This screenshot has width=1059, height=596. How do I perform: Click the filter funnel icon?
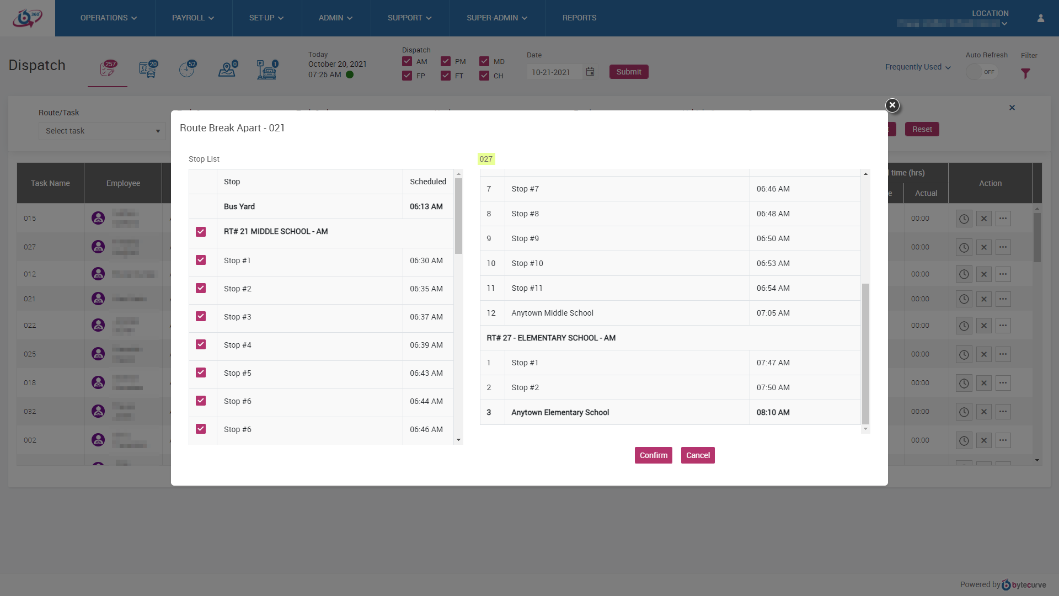(1025, 73)
